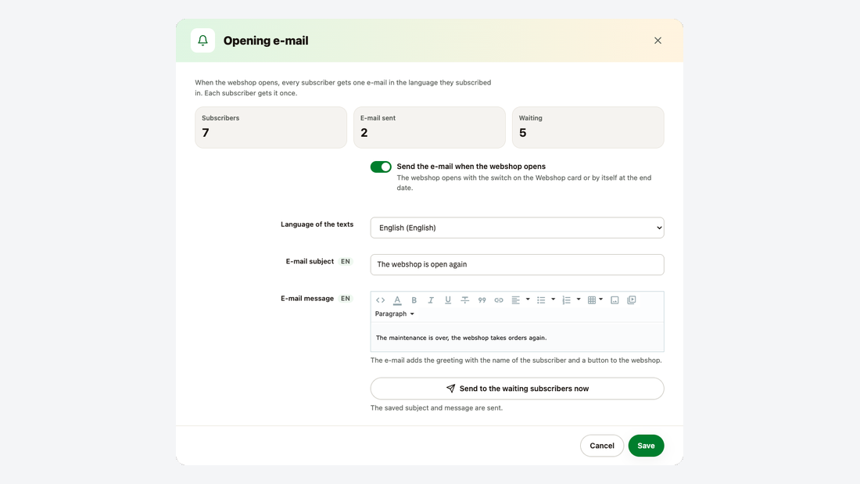This screenshot has width=860, height=484.
Task: Insert a block quote
Action: tap(482, 300)
